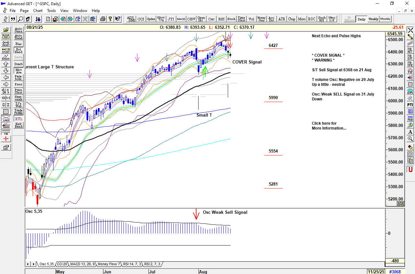Click the tab scroll left arrow
This screenshot has width=415, height=274.
[28, 264]
